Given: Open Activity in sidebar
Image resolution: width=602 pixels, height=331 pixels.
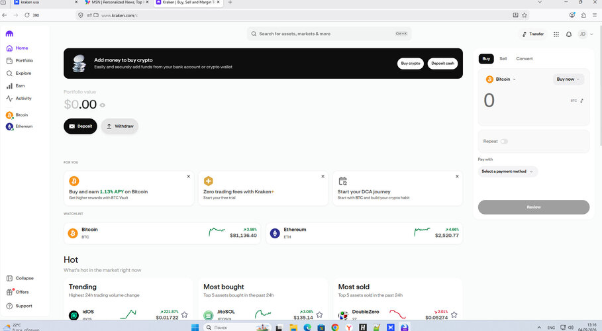Looking at the screenshot, I should click(x=19, y=99).
